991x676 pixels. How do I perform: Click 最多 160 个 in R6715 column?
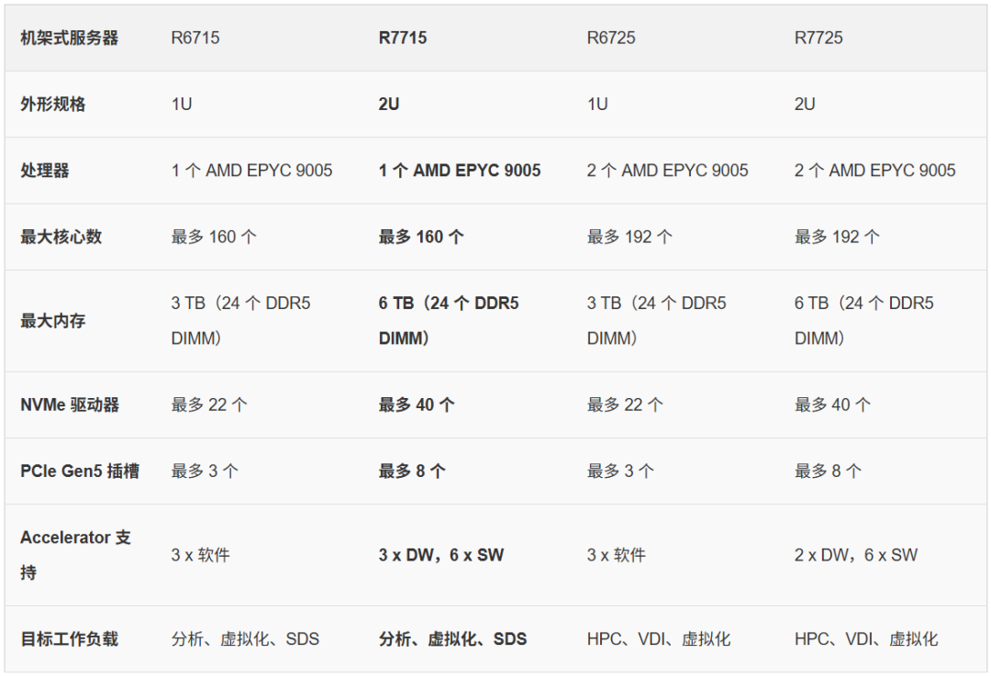[214, 237]
